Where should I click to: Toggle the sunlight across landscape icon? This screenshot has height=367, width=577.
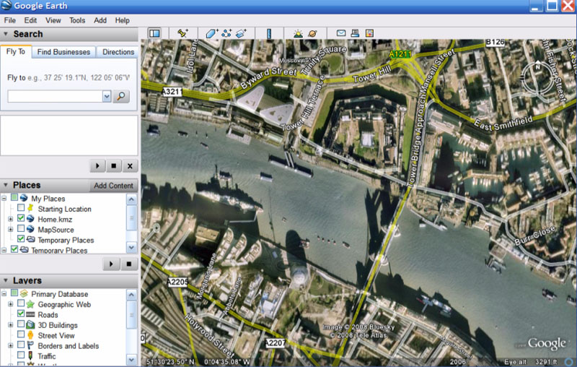click(298, 33)
